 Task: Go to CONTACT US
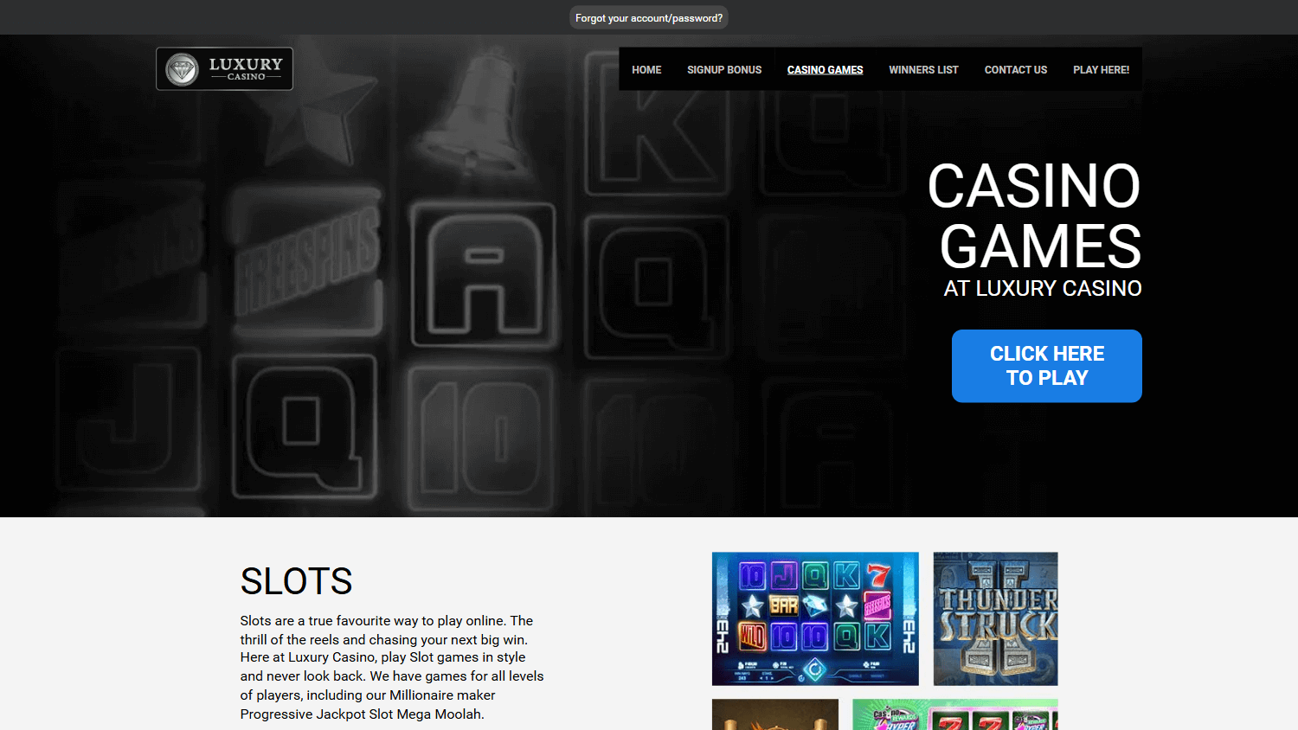[x=1015, y=69]
